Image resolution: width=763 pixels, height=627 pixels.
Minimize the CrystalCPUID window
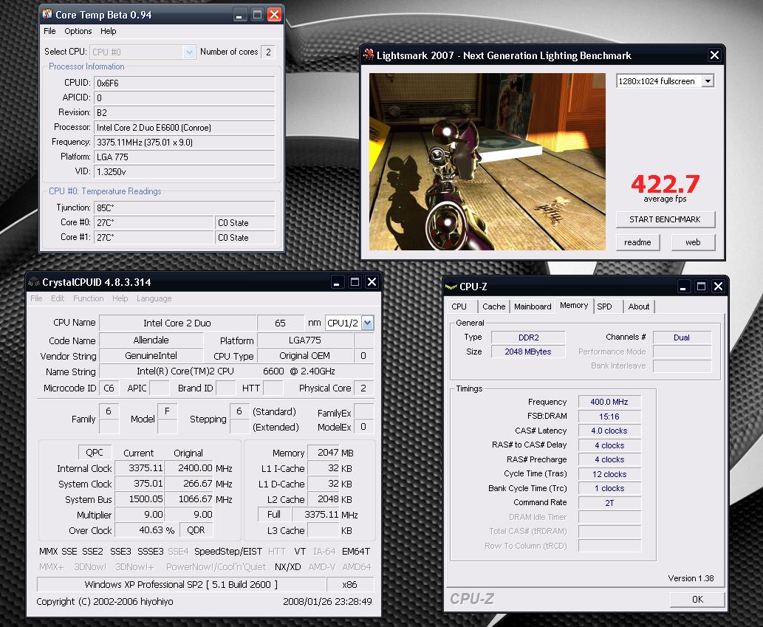pos(336,282)
